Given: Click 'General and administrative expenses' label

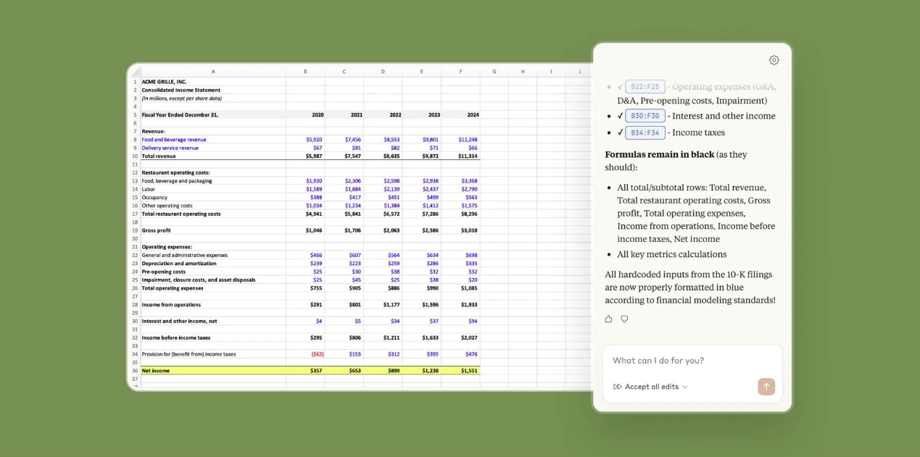Looking at the screenshot, I should tap(184, 255).
